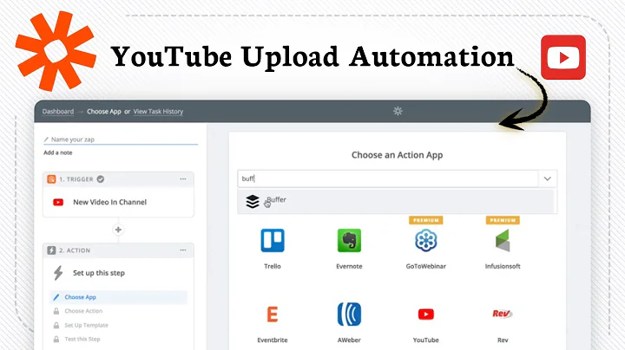Click the lock icon beside Choose Action
Viewport: 625px width, 350px height.
pos(56,311)
